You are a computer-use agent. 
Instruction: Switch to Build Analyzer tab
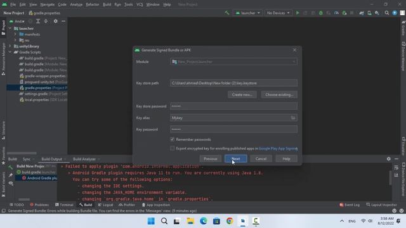(84, 159)
